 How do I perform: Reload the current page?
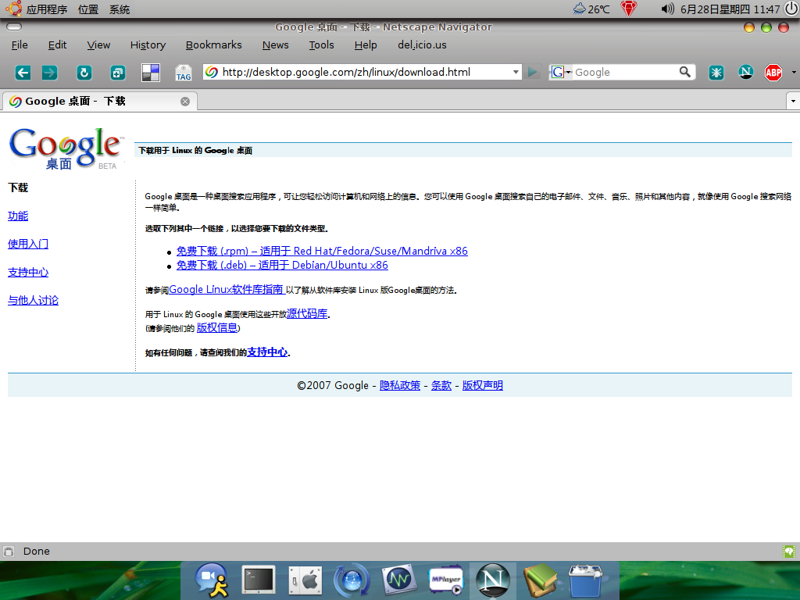click(x=84, y=73)
